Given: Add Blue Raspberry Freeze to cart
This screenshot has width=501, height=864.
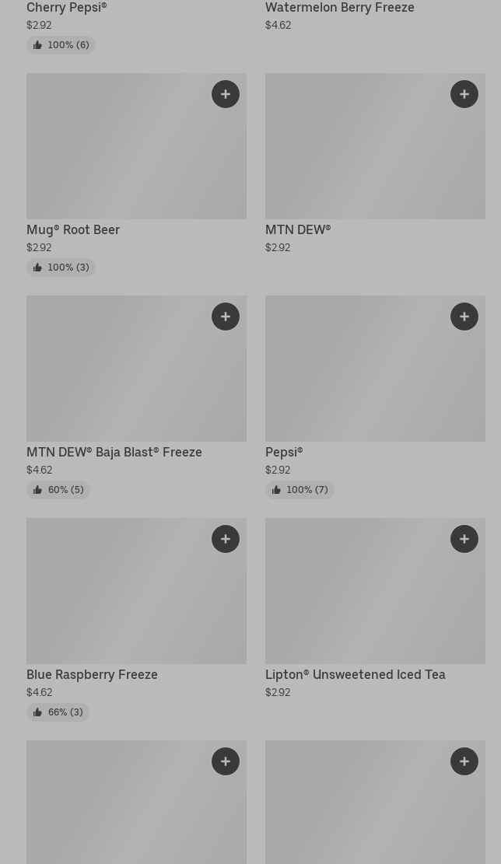Looking at the screenshot, I should pyautogui.click(x=226, y=539).
